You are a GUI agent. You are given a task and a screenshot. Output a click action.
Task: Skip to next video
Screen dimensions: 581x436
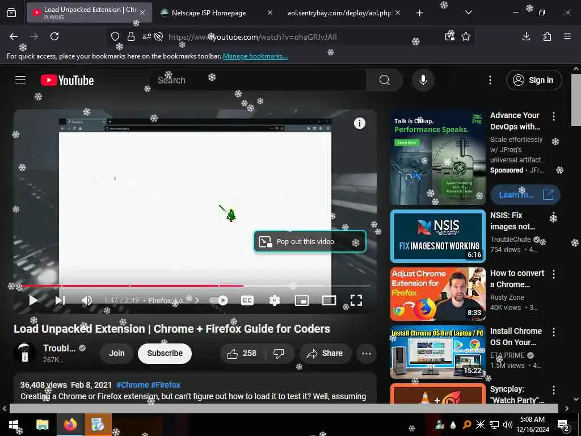(x=60, y=300)
